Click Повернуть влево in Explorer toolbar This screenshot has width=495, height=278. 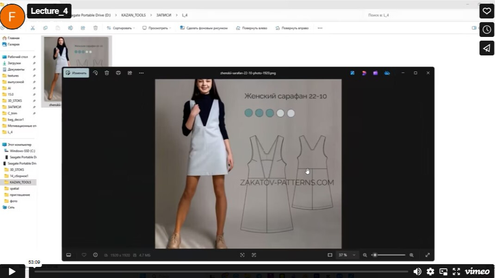click(252, 28)
